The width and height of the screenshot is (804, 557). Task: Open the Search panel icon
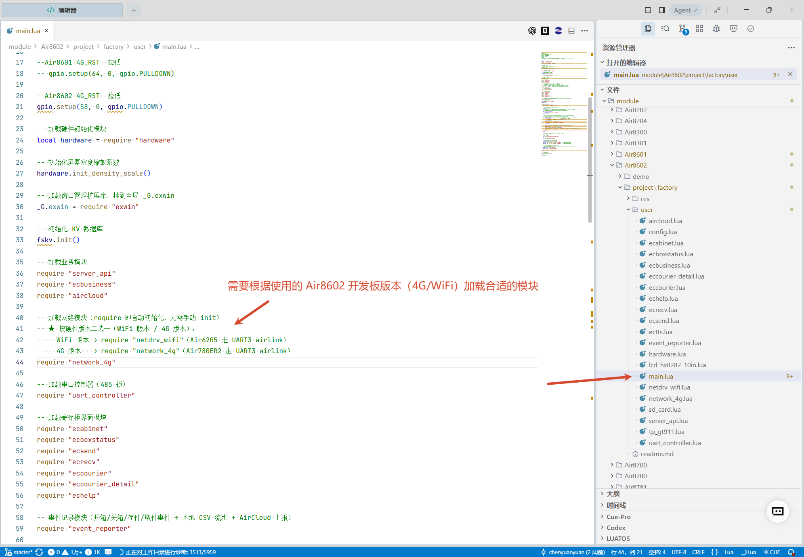[665, 29]
